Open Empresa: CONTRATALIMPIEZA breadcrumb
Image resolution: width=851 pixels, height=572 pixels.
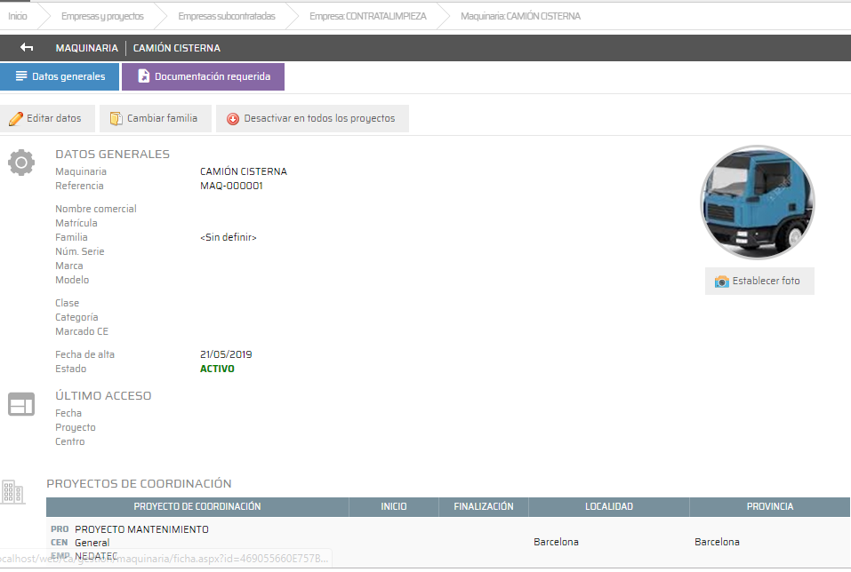(367, 16)
